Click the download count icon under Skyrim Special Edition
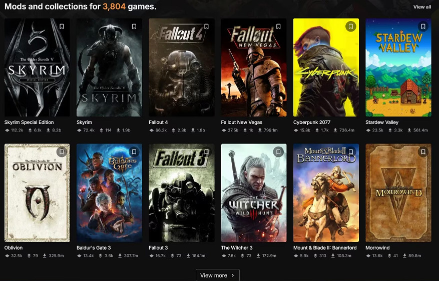This screenshot has height=281, width=439. click(x=48, y=130)
